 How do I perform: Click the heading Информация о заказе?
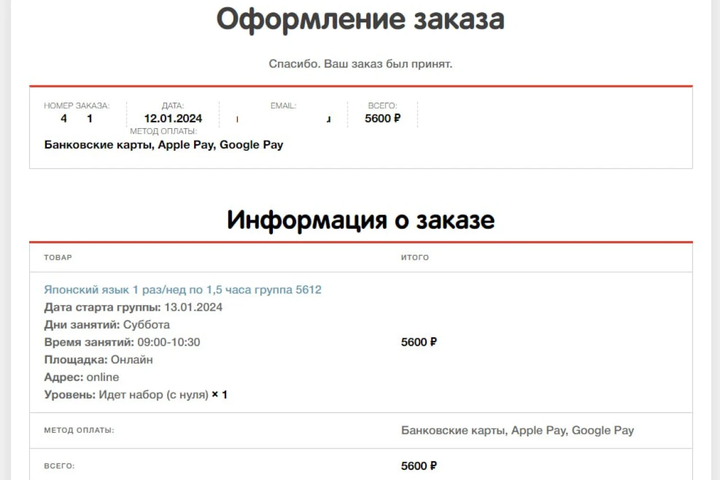click(361, 220)
